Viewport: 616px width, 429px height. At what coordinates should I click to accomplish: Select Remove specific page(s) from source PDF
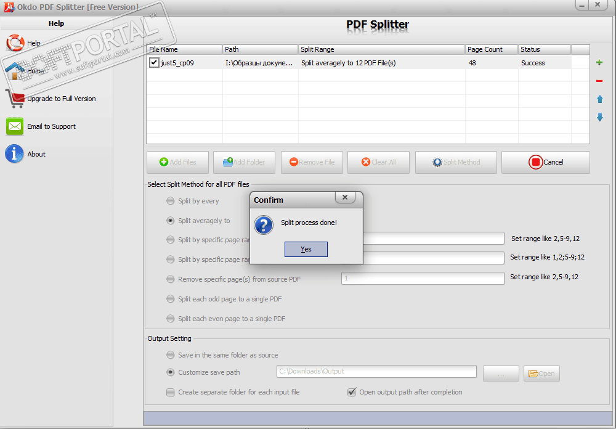(170, 279)
